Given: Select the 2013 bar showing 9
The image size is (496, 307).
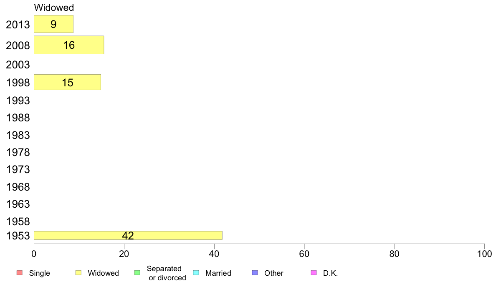Looking at the screenshot, I should click(54, 24).
